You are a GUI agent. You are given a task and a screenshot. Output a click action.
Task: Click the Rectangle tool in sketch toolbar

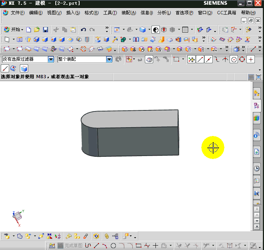[x=138, y=246]
